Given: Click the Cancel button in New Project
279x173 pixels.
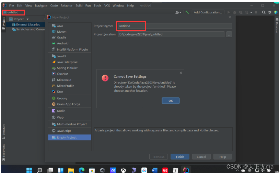Looking at the screenshot, I should (x=201, y=157).
